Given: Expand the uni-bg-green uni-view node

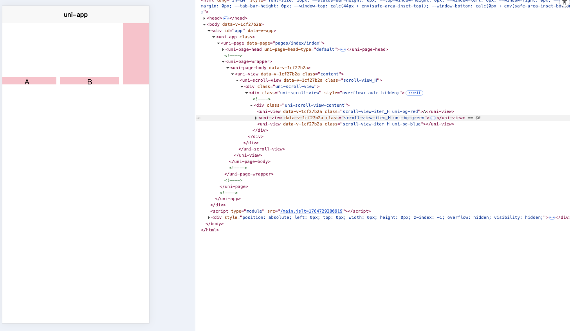Looking at the screenshot, I should (256, 118).
